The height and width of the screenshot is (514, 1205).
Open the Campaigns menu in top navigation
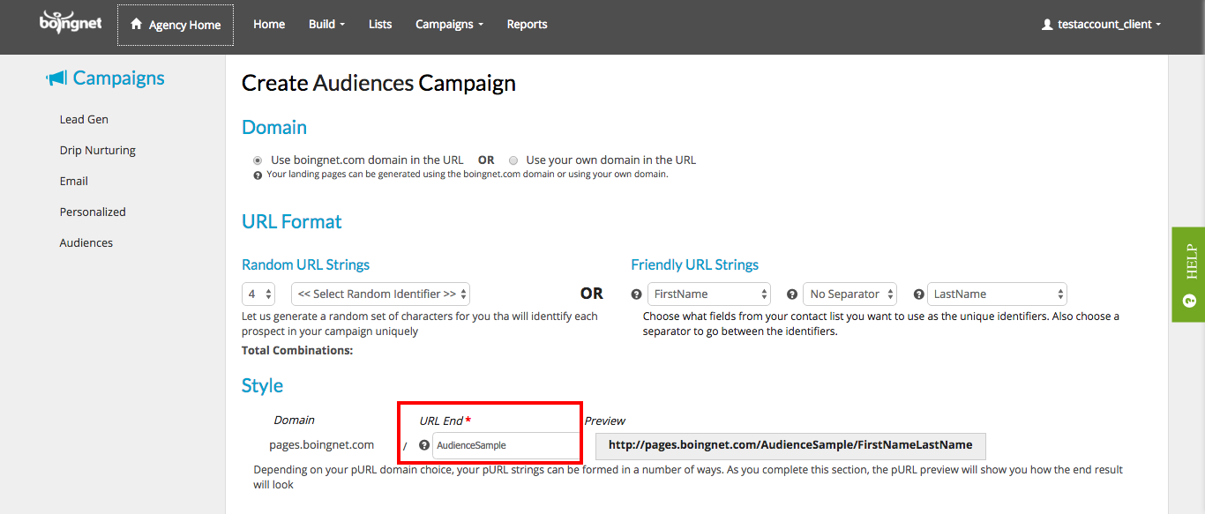click(x=449, y=25)
